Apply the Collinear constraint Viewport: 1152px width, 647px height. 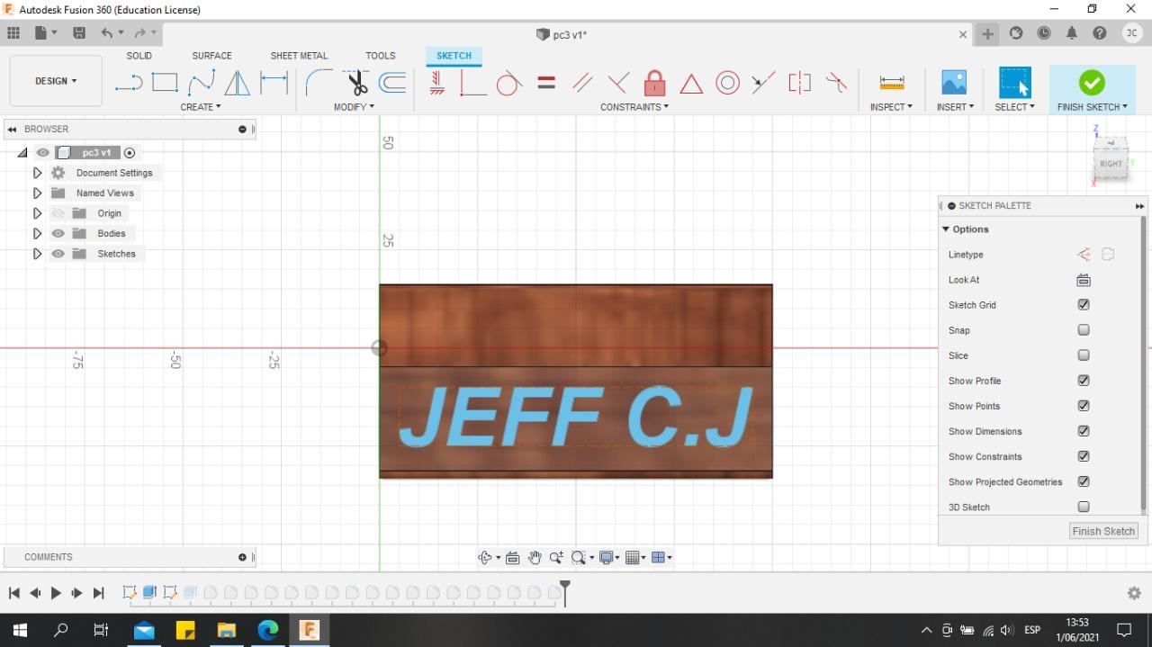tap(763, 83)
